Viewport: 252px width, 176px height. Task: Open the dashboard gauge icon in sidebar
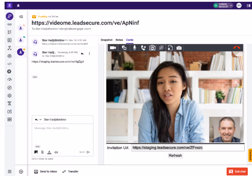coord(10,79)
